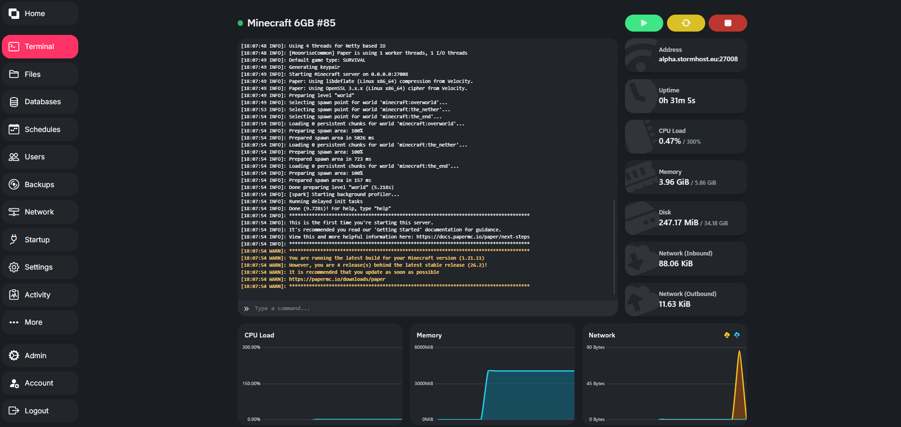Open the Databases section
This screenshot has height=427, width=901.
(40, 102)
